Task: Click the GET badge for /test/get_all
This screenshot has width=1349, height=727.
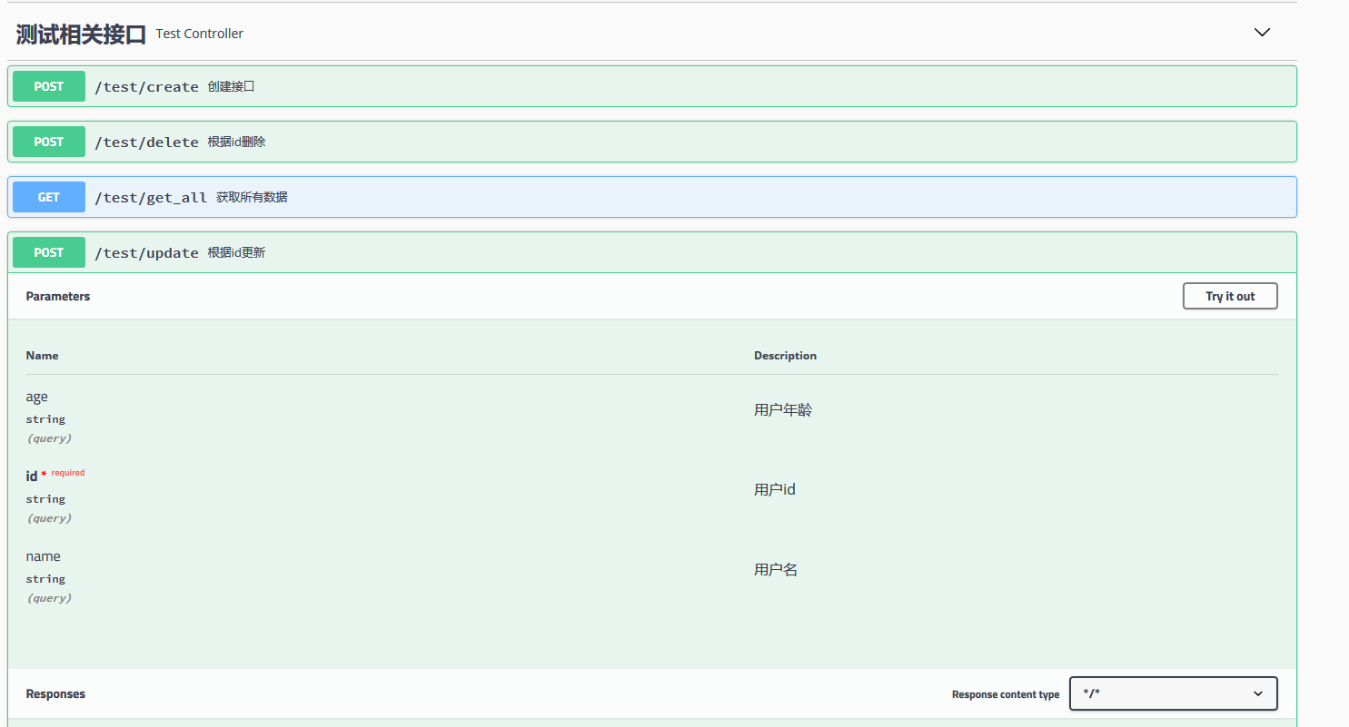Action: (49, 197)
